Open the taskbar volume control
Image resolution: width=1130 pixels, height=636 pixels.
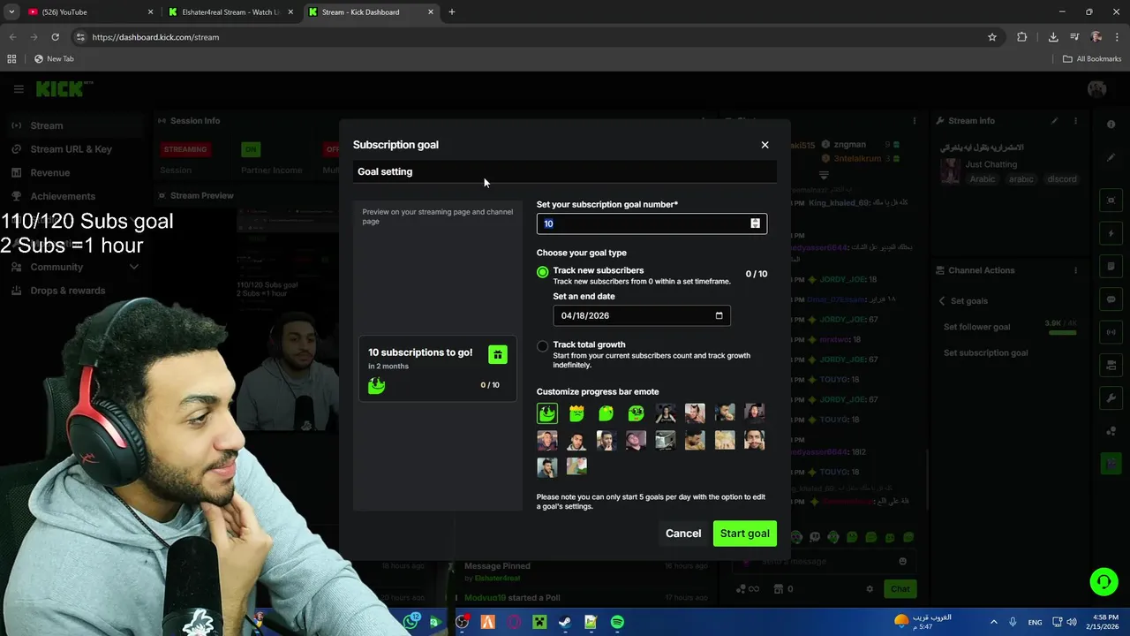point(1071,622)
